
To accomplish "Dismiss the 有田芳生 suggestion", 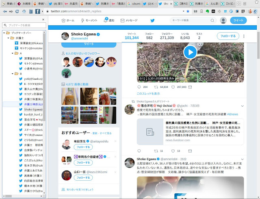I will pos(115,141).
